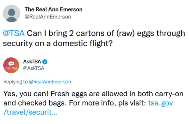Viewport: 189px width, 124px height.
Task: Click 'AskTSA' text inside the red logo
Action: click(11, 68)
